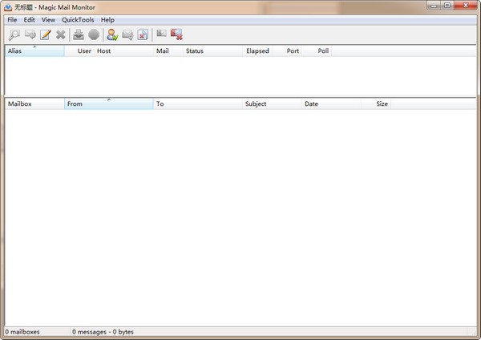The height and width of the screenshot is (340, 481).
Task: Open the View menu
Action: [48, 20]
